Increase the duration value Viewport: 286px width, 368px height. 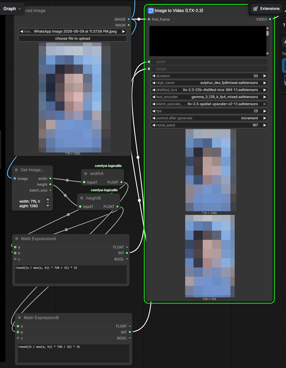[265, 76]
